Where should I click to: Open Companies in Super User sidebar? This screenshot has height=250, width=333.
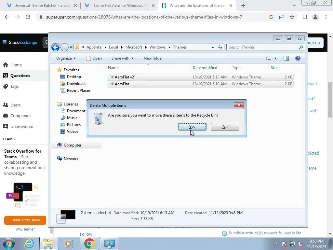tap(17, 116)
